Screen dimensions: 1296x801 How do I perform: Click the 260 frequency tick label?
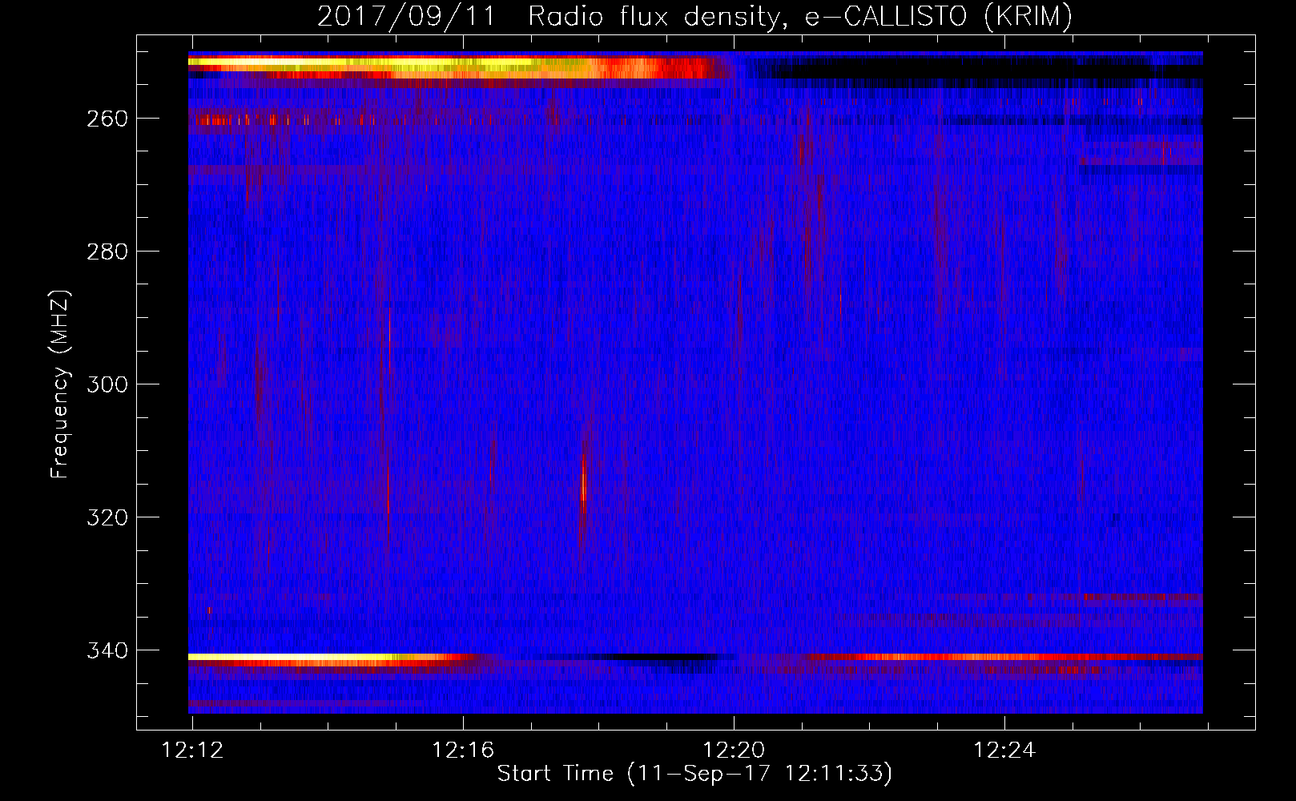tap(107, 119)
